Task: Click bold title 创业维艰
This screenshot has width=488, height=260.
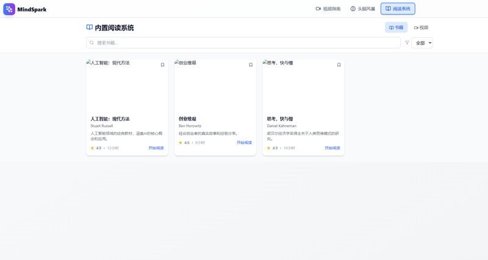Action: pyautogui.click(x=187, y=119)
